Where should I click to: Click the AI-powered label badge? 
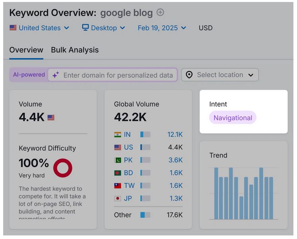(x=29, y=75)
